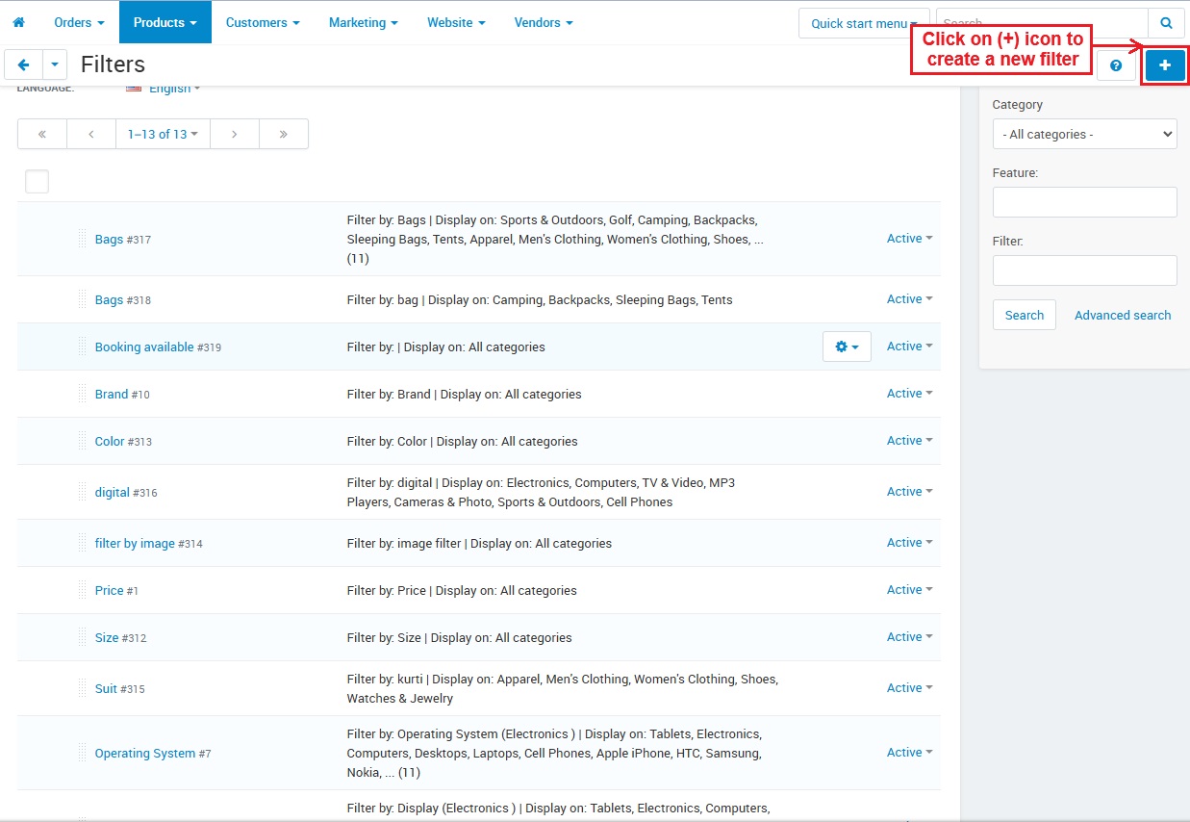
Task: Open gear menu for Booking available row
Action: coord(847,347)
